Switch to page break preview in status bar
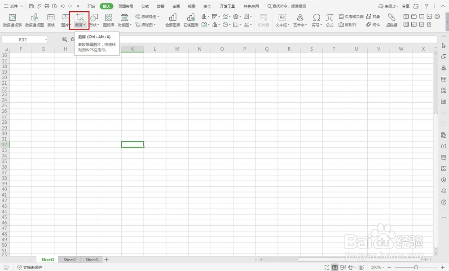 click(343, 267)
